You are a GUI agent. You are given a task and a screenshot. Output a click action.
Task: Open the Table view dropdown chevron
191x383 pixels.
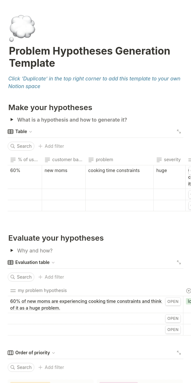(31, 132)
